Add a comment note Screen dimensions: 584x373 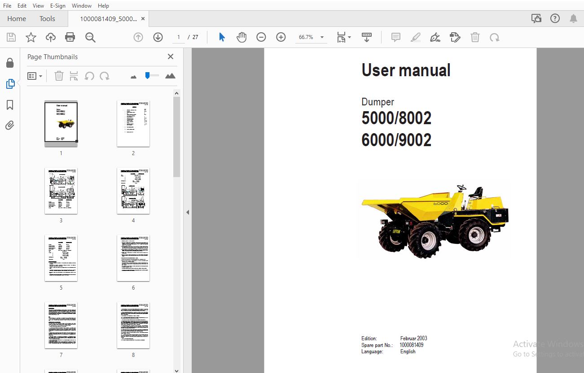tap(396, 37)
